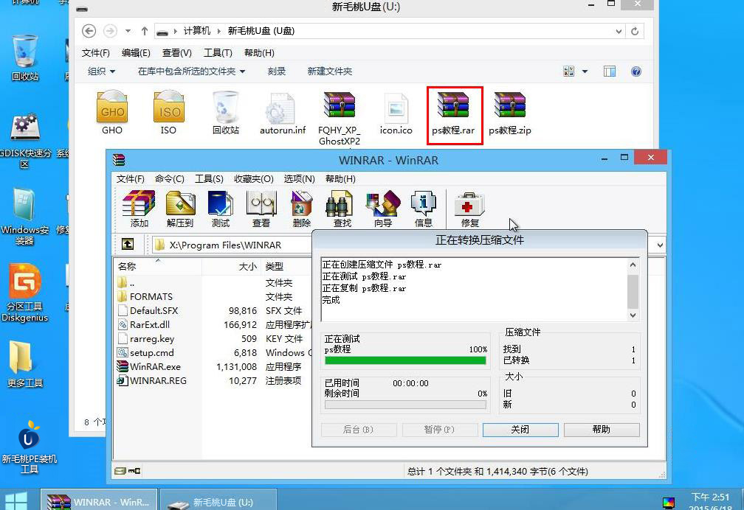Select the icon.ico file
This screenshot has height=510, width=744.
pyautogui.click(x=396, y=113)
